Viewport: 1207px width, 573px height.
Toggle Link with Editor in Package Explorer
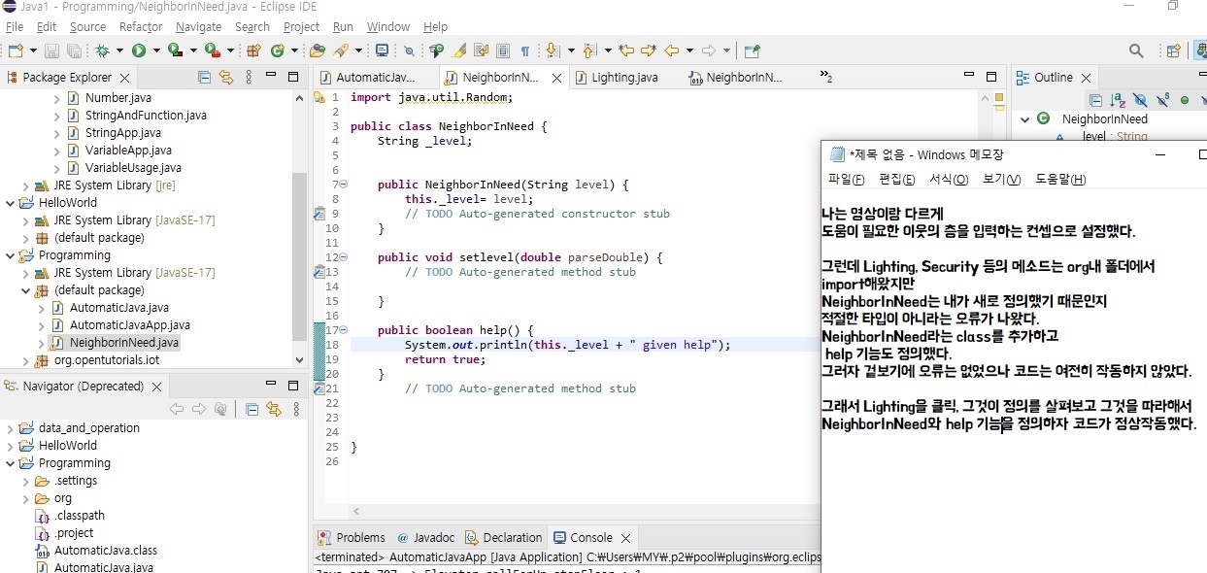[226, 77]
